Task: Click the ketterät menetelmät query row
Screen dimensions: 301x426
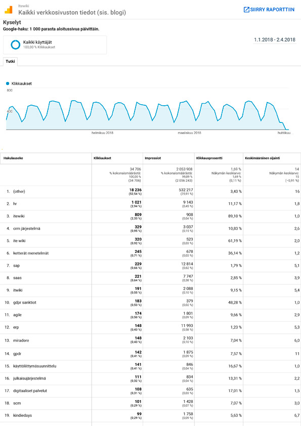Action: tap(151, 253)
